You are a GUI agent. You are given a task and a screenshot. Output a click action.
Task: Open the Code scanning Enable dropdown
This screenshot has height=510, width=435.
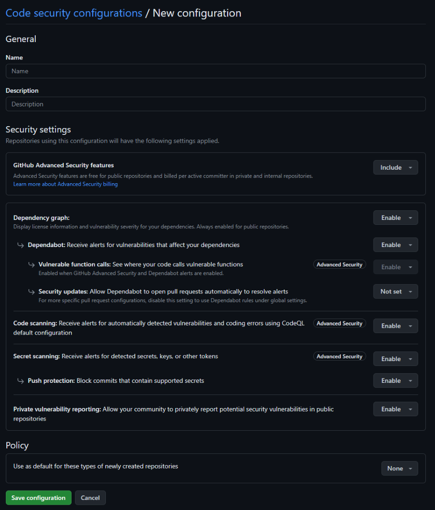point(395,326)
